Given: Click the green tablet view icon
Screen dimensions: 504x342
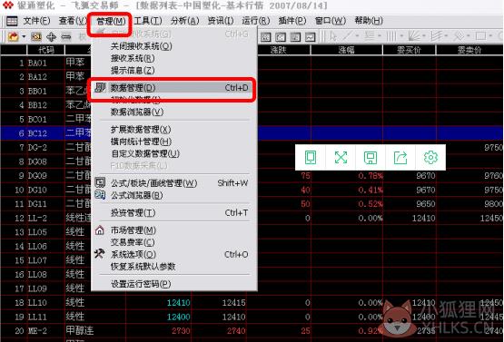Looking at the screenshot, I should point(311,157).
